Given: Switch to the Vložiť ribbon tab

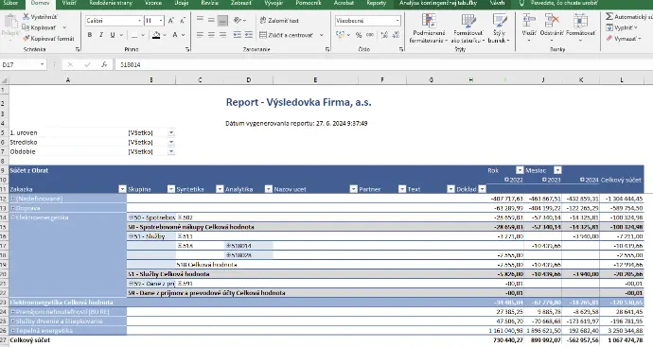Looking at the screenshot, I should point(69,3).
